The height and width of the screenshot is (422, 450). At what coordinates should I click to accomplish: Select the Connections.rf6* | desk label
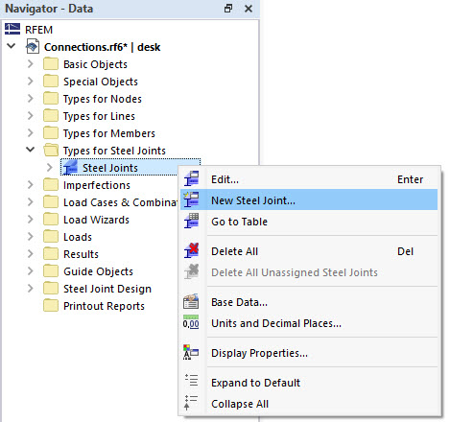click(102, 47)
